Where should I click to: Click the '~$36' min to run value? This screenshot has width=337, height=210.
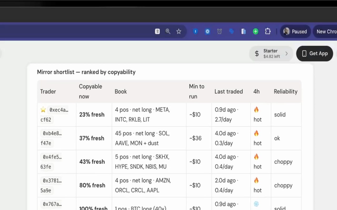coord(195,138)
